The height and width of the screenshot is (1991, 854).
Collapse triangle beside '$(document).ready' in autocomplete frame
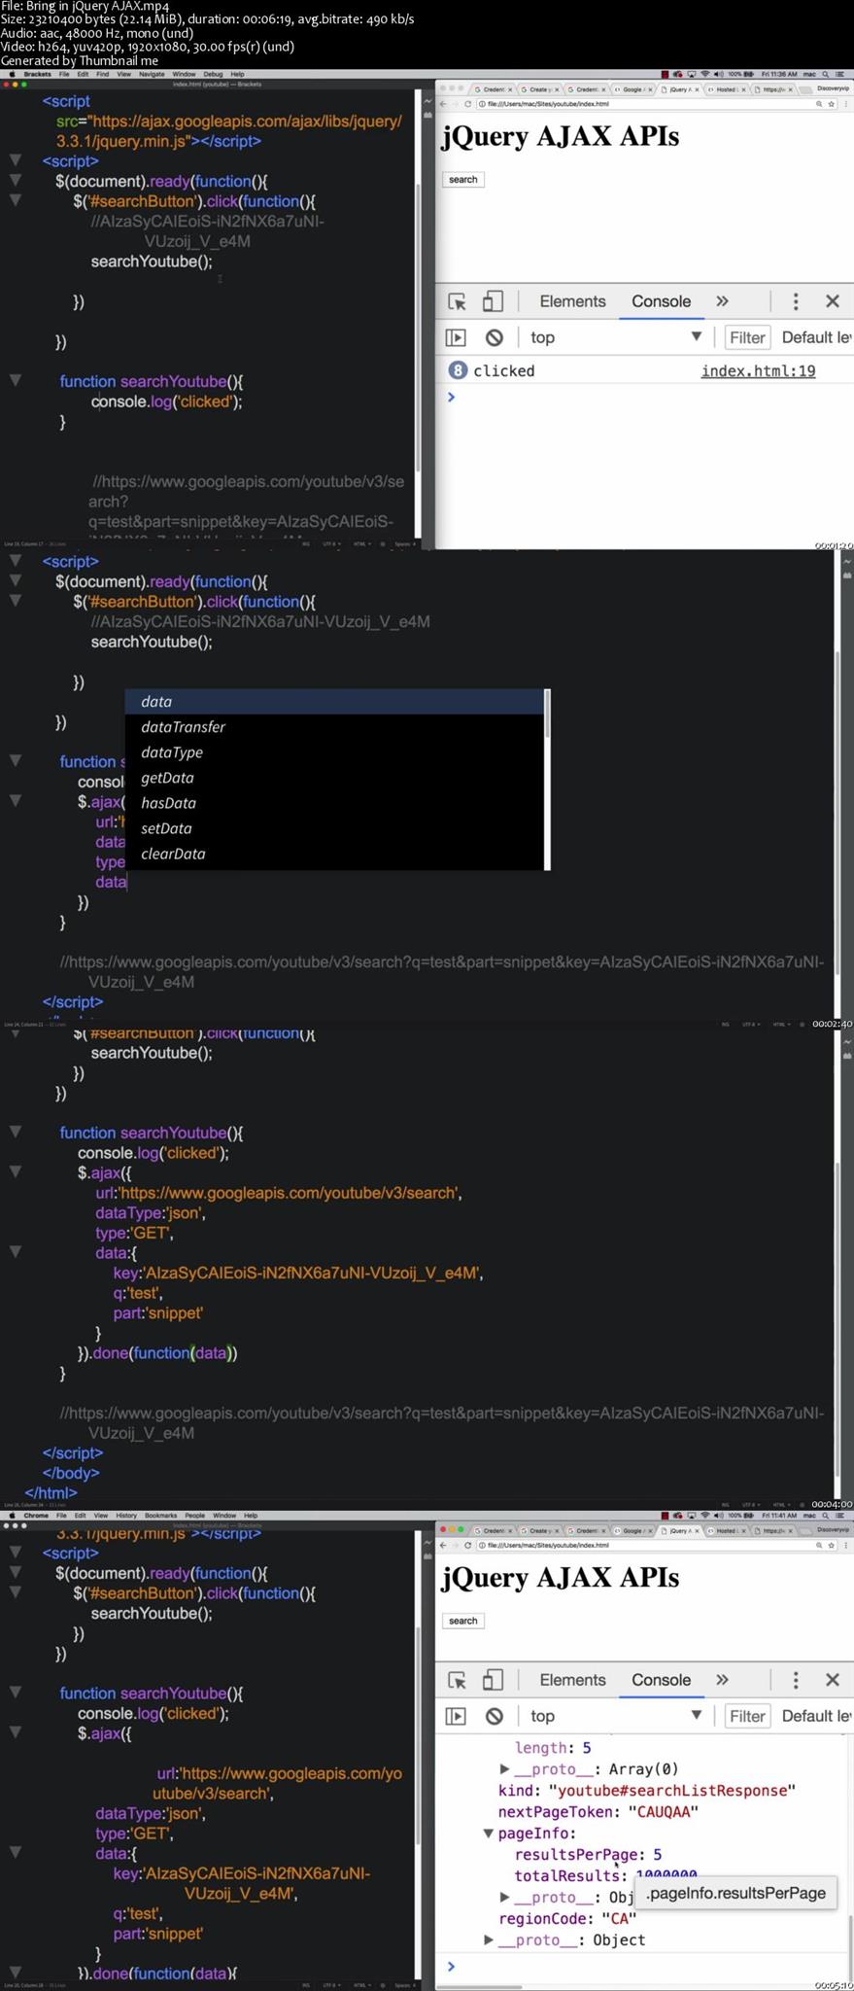pos(16,580)
